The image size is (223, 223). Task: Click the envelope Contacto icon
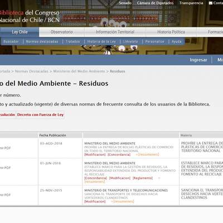click(x=211, y=3)
